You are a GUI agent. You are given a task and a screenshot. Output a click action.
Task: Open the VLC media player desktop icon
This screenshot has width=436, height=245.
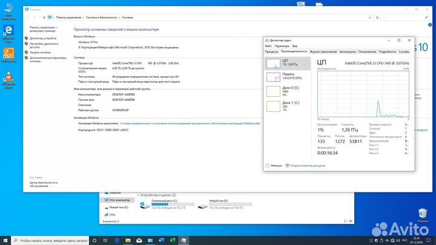tap(9, 79)
